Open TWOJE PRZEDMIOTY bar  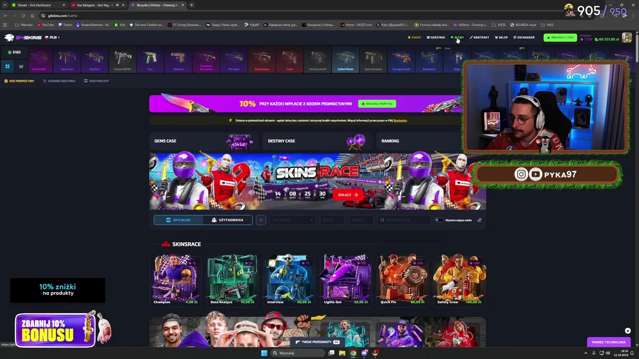318,342
